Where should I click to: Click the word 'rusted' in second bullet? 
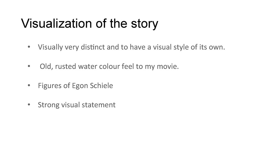point(66,66)
